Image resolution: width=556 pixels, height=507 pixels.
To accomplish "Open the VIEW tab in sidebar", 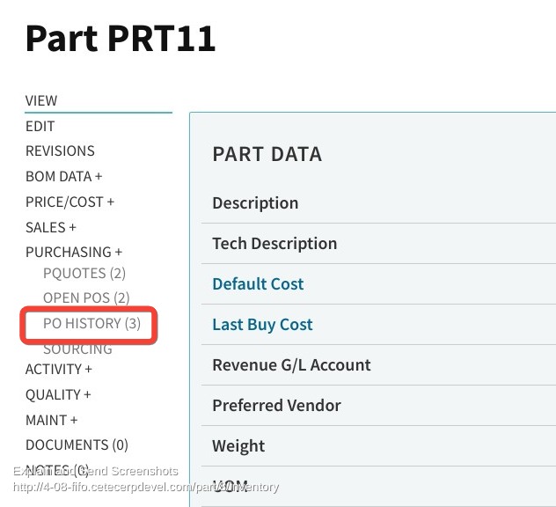I will pyautogui.click(x=41, y=100).
